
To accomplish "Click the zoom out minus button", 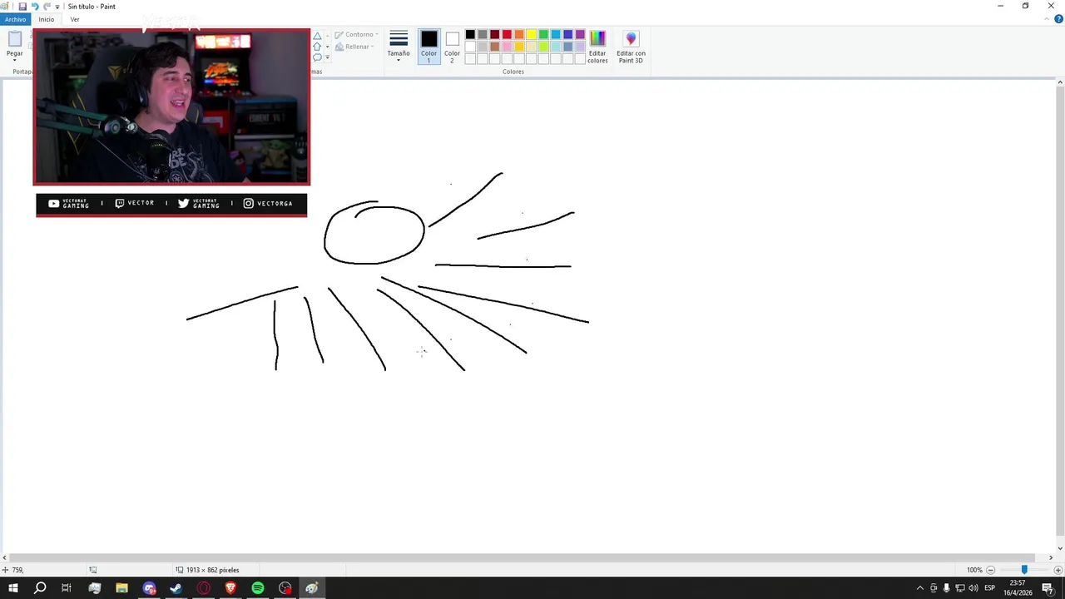I will pos(990,570).
